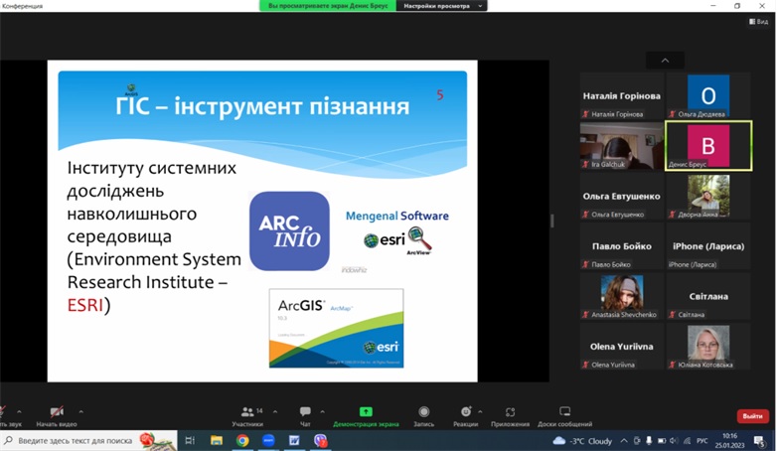Expand video options arrow beside camera
The height and width of the screenshot is (451, 777).
80,411
